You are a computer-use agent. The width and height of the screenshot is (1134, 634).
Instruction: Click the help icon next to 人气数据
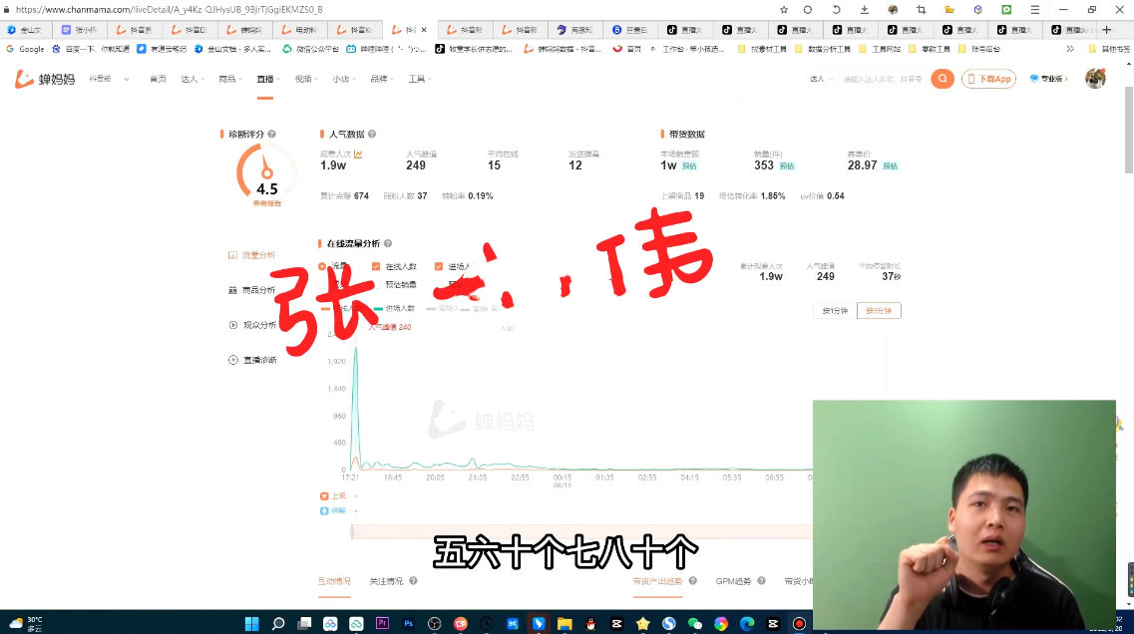372,133
